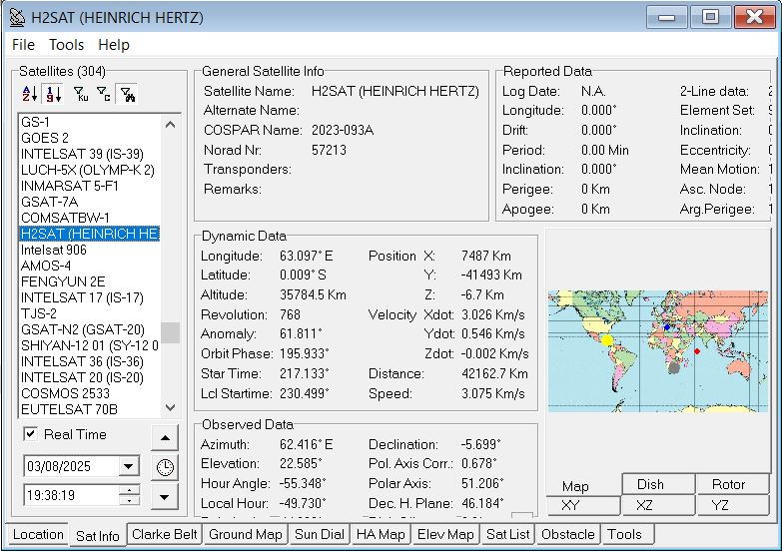
Task: Click the Norad Nr value 57213
Action: 329,150
